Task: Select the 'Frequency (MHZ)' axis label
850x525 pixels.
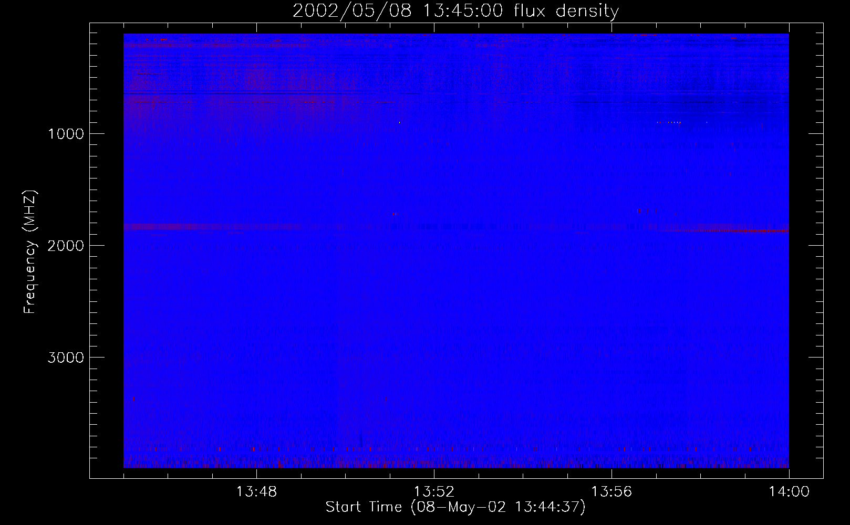Action: coord(30,252)
